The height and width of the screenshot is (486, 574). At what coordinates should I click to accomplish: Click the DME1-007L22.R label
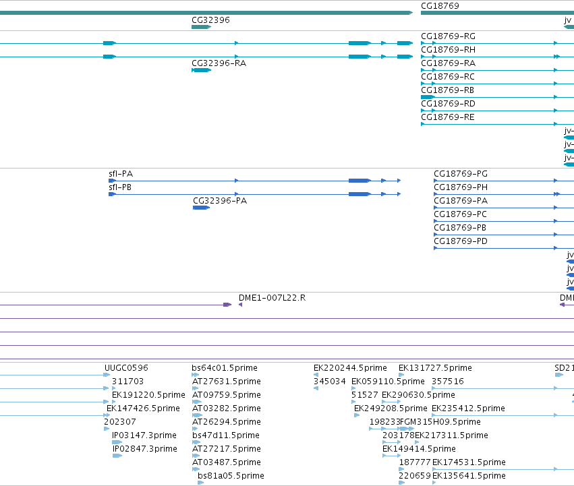pos(272,298)
